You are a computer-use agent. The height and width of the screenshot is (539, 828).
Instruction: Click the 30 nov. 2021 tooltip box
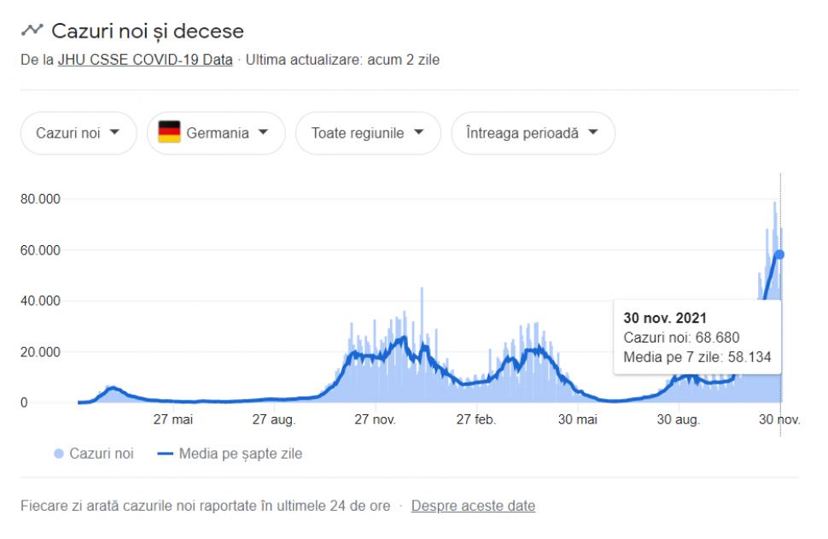698,337
